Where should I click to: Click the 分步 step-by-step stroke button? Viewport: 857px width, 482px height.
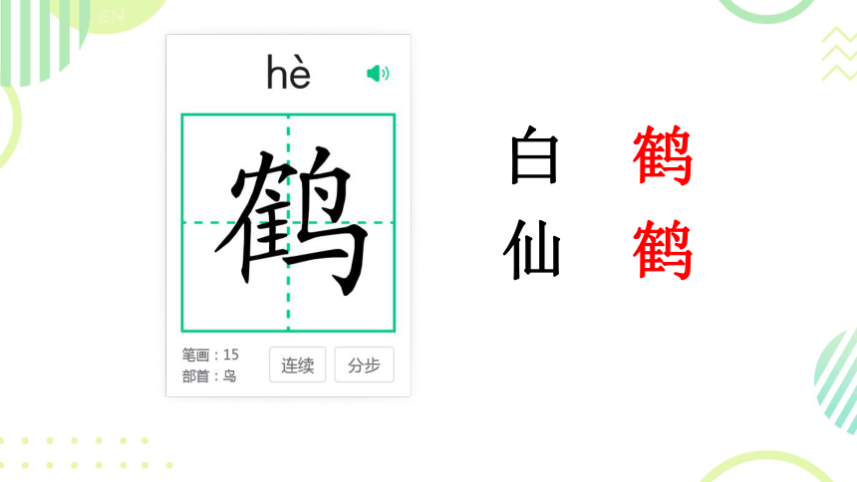click(x=364, y=364)
